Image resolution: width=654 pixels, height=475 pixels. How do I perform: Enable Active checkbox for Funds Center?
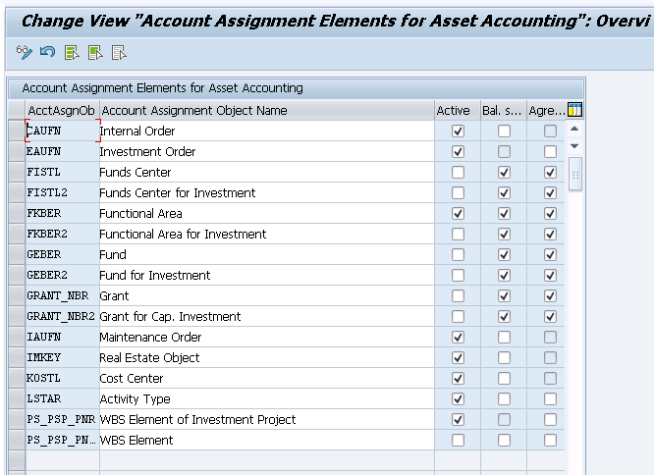coord(458,172)
